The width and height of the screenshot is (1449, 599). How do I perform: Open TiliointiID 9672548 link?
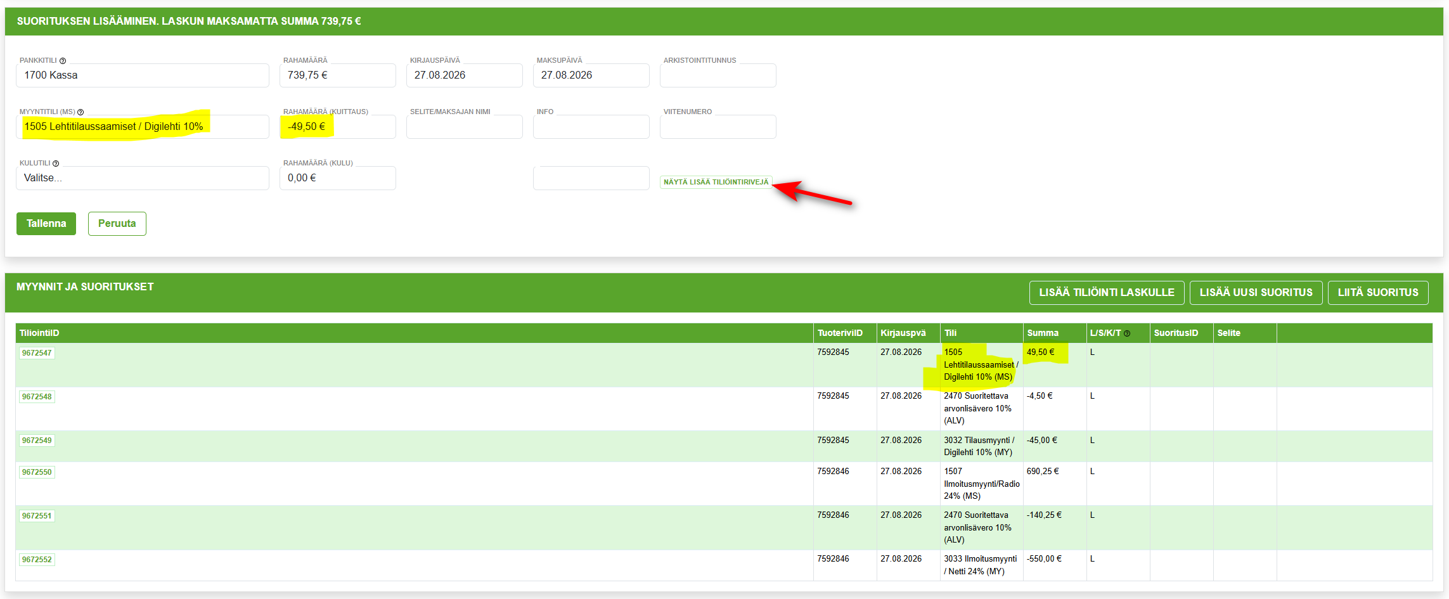[37, 397]
